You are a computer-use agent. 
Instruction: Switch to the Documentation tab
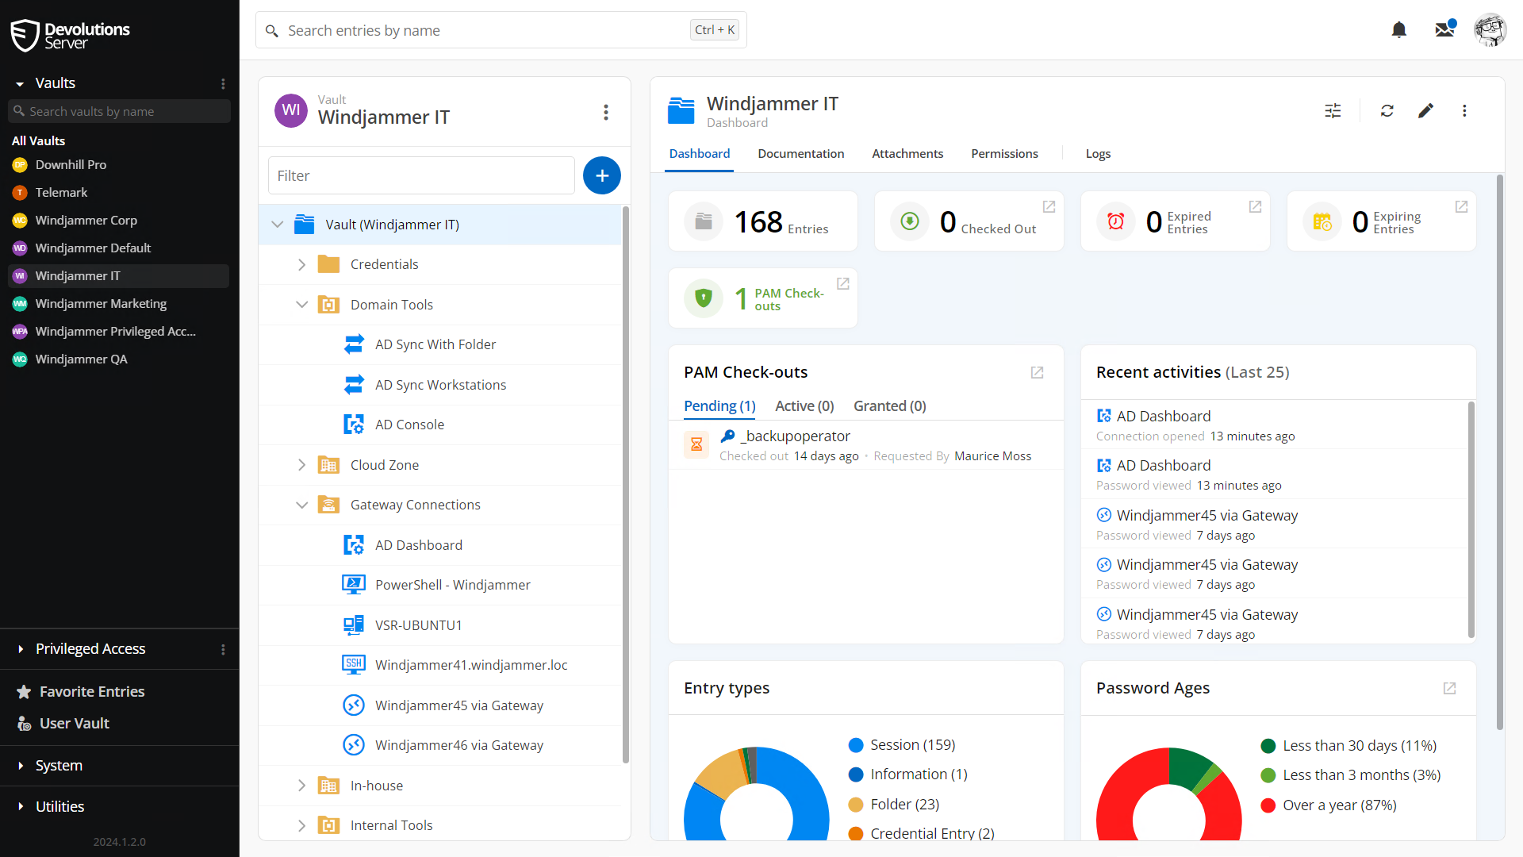click(800, 154)
